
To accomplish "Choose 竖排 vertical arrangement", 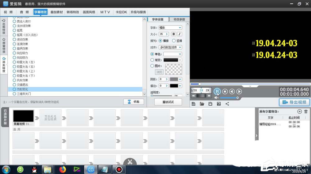I will click(174, 41).
